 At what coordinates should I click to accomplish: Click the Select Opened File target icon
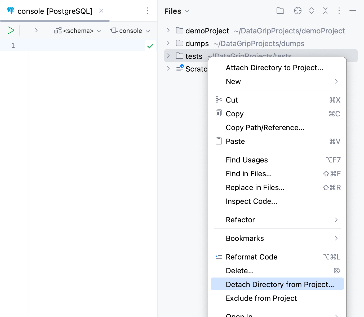(x=298, y=11)
